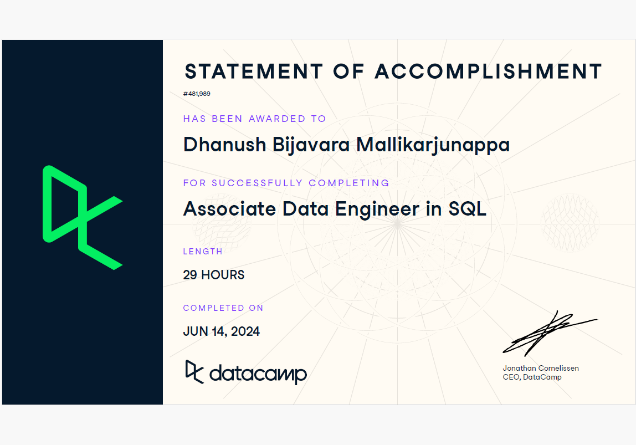Click the name Jonathan Cornelissen
636x445 pixels.
[x=541, y=369]
